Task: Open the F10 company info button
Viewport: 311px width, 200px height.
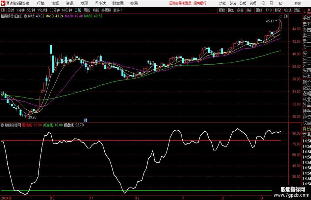Action: click(x=269, y=10)
